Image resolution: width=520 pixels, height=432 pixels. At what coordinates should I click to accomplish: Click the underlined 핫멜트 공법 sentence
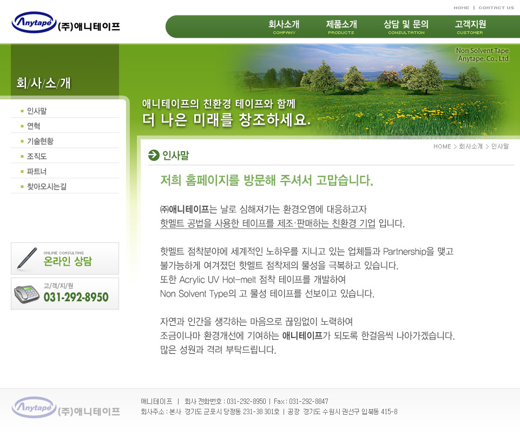(x=268, y=224)
